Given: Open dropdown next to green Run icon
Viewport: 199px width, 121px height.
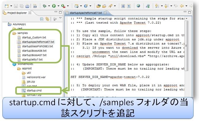Looking at the screenshot, I should pos(58,6).
